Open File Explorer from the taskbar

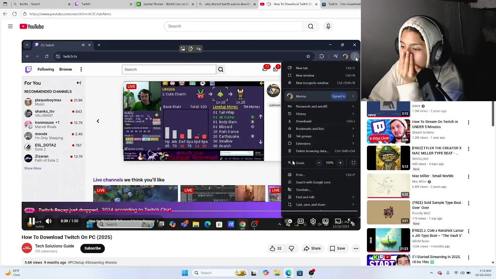coord(277,273)
